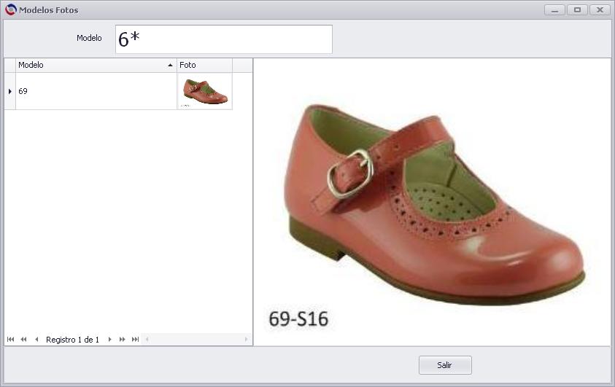Click the Modelo sort arrow indicator
Viewport: 615px width, 387px height.
point(170,66)
